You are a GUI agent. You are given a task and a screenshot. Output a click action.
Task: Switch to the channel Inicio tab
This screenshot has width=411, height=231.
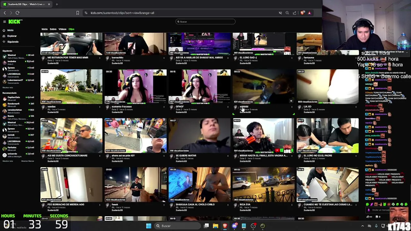coord(45,29)
